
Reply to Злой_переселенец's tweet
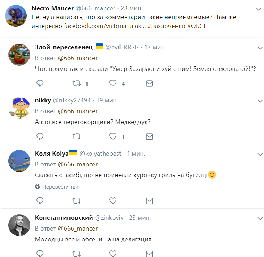pos(40,83)
